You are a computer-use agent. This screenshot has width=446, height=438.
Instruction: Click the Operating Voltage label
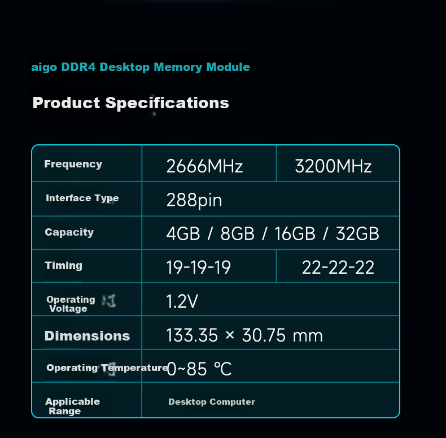pyautogui.click(x=71, y=304)
